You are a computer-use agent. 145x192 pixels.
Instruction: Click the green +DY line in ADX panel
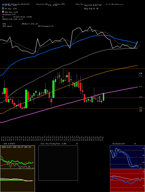click(x=17, y=162)
